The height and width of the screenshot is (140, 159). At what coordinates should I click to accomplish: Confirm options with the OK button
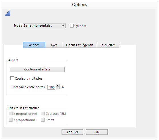tap(97, 132)
